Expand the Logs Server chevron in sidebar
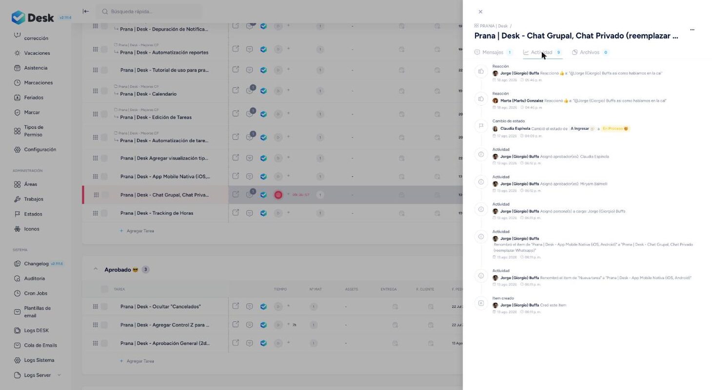Image resolution: width=712 pixels, height=390 pixels. 59,375
